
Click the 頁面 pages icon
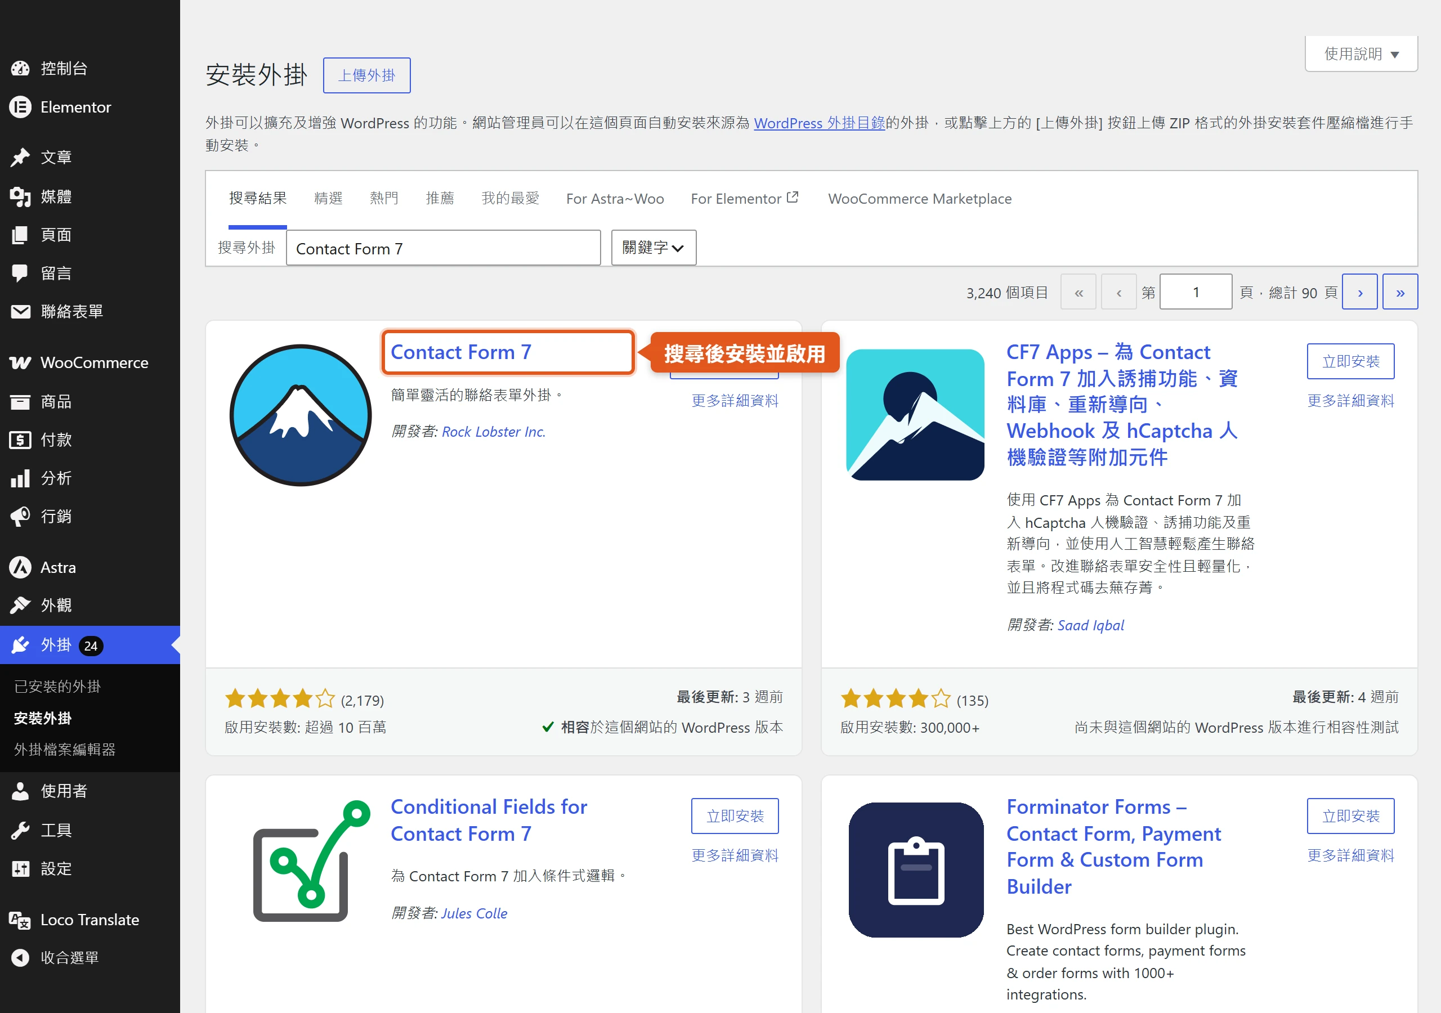click(20, 235)
